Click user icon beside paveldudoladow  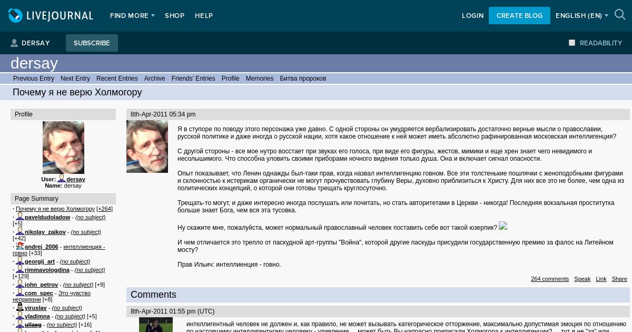pos(20,217)
